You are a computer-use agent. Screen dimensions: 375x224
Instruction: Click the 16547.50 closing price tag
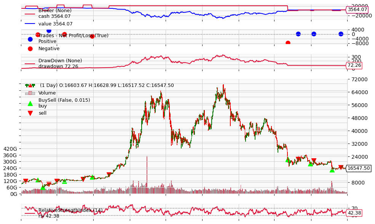[359, 168]
